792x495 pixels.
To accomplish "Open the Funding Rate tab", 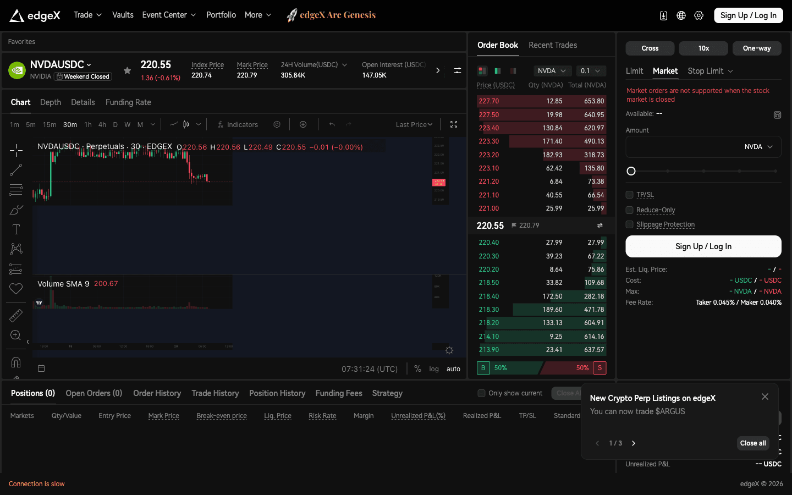I will point(128,102).
